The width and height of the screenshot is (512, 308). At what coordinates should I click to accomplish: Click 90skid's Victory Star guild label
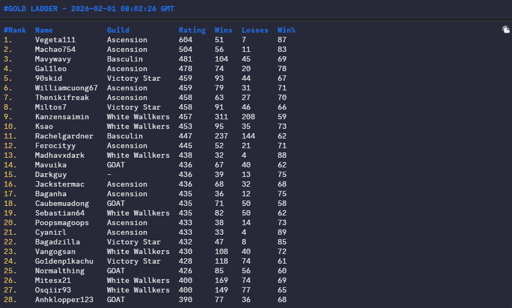[x=134, y=79]
